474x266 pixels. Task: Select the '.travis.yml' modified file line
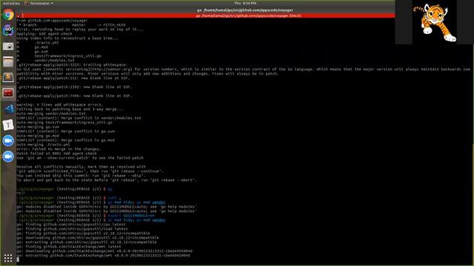pos(38,43)
